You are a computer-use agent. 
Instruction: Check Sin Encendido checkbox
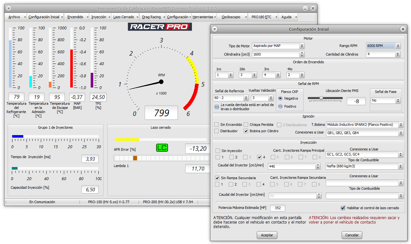(x=217, y=125)
